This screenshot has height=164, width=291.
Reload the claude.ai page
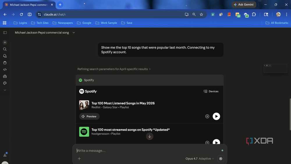[21, 14]
